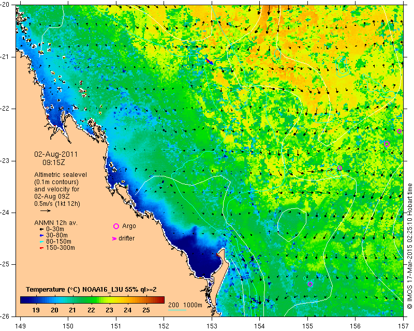The width and height of the screenshot is (414, 331).
Task: Click the 'Altimetric sealevel' text
Action: pyautogui.click(x=61, y=175)
